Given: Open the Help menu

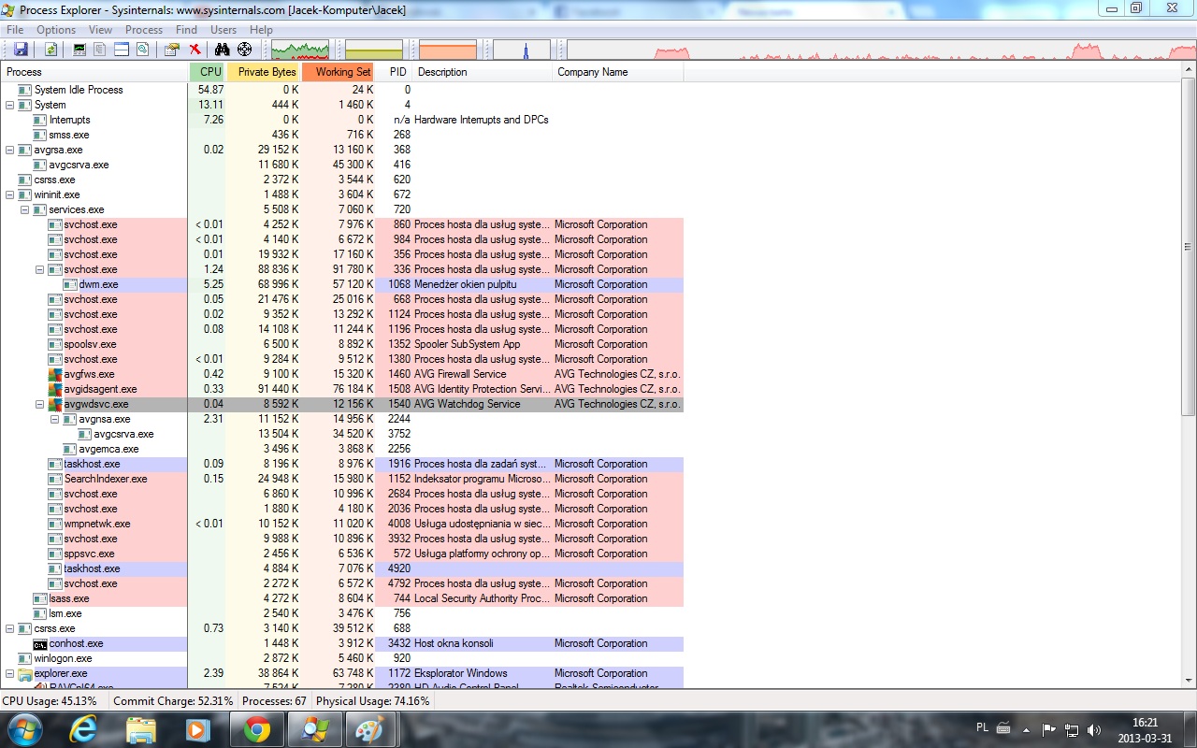Looking at the screenshot, I should pyautogui.click(x=261, y=30).
